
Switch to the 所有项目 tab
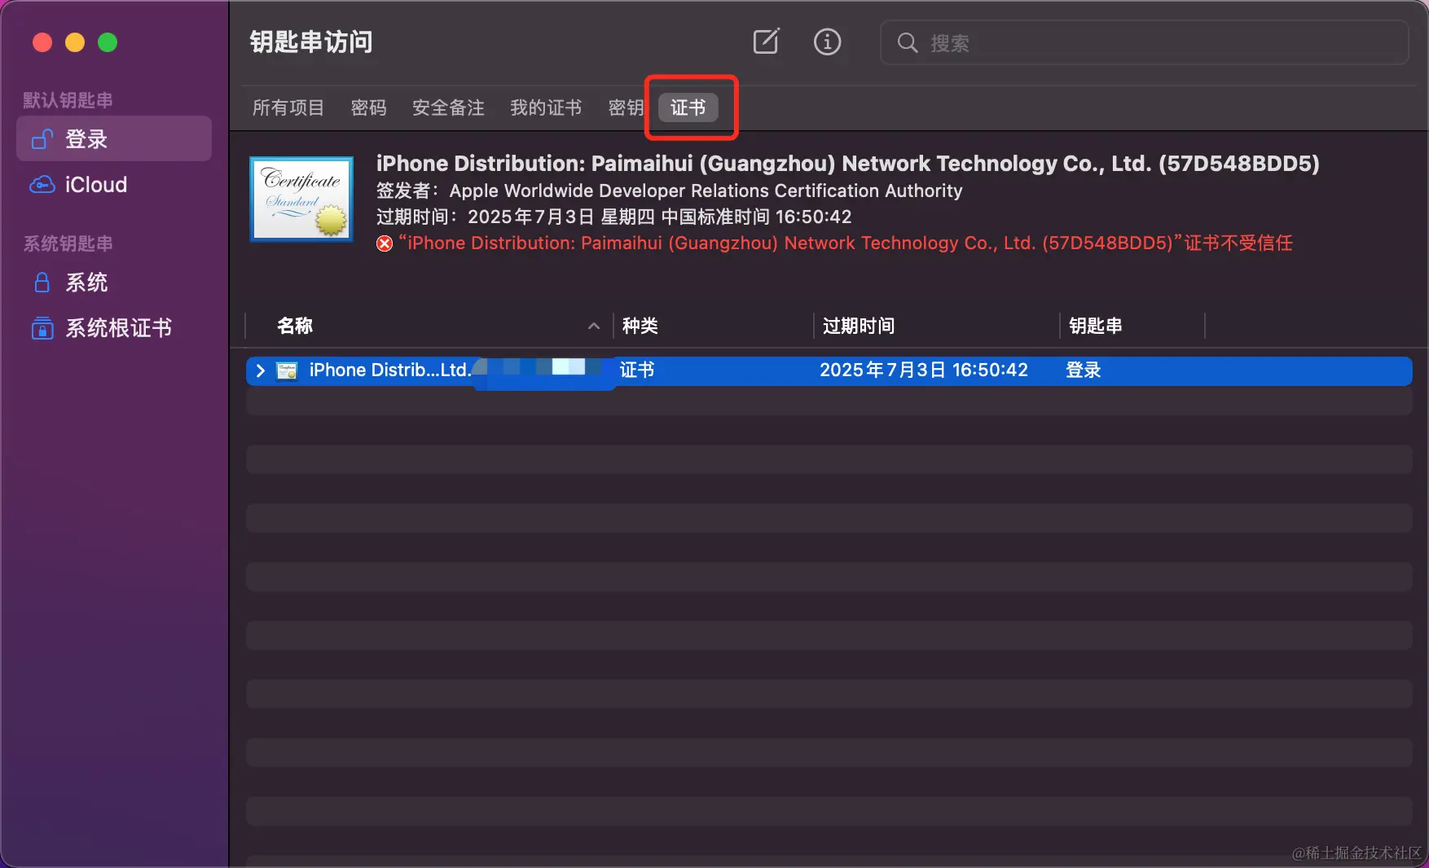point(288,107)
